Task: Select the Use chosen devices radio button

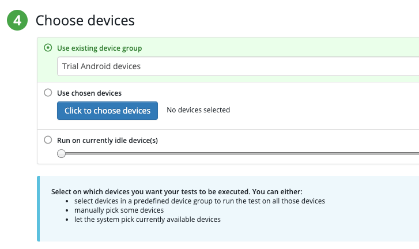Action: 48,92
